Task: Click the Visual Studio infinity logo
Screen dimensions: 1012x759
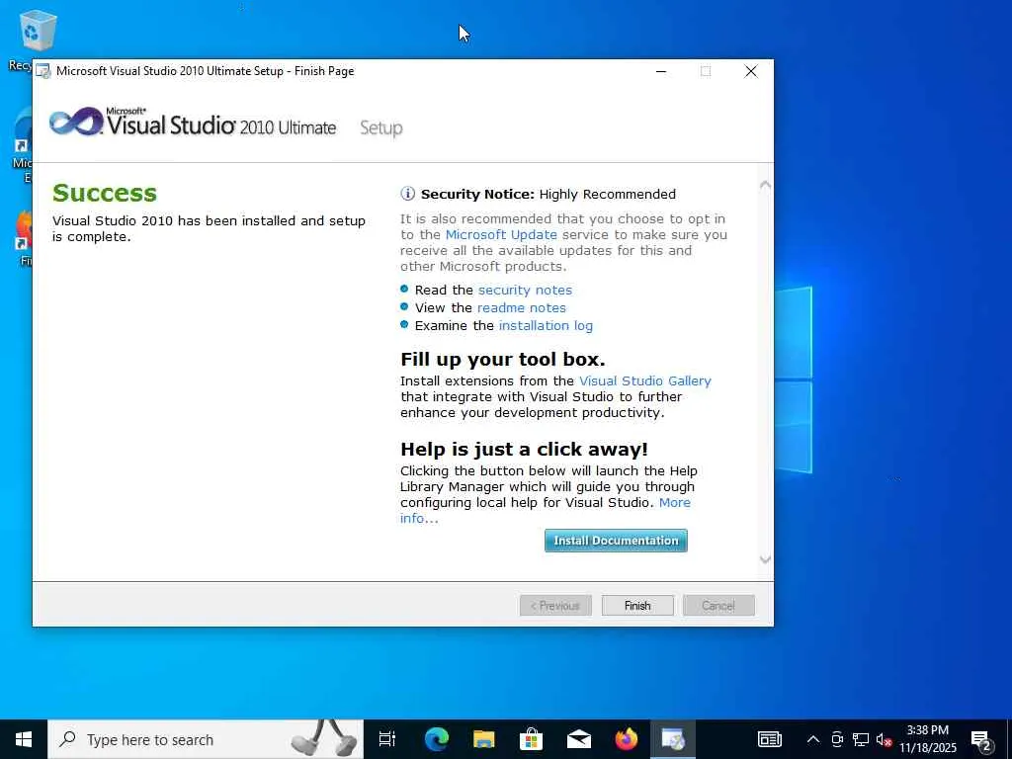Action: pos(76,122)
